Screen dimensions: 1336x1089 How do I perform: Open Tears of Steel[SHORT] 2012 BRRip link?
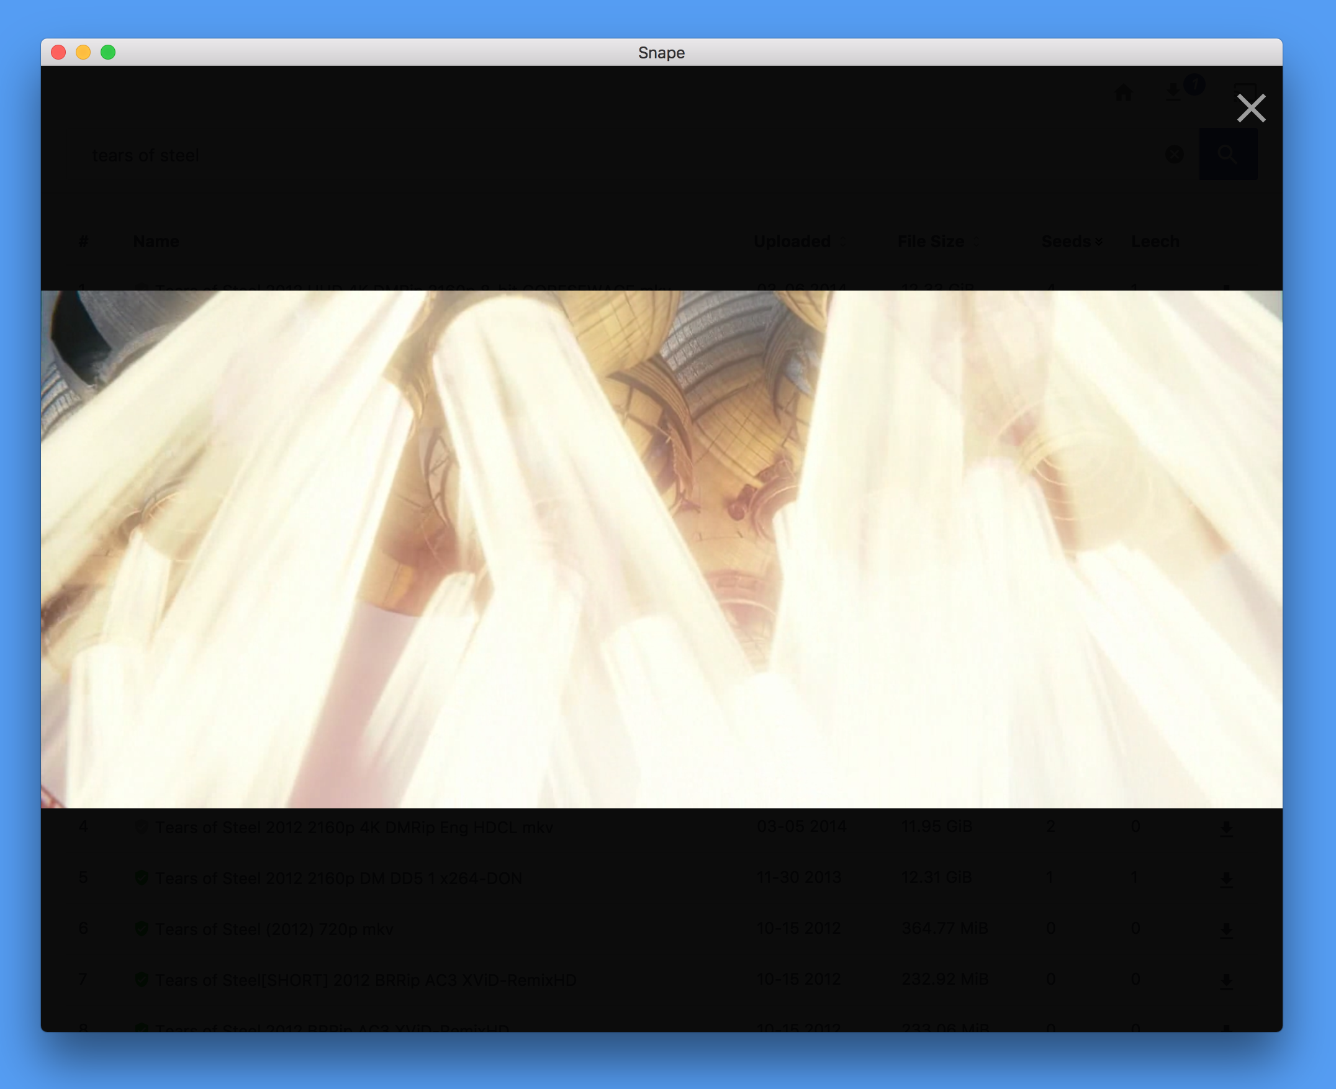(x=366, y=980)
